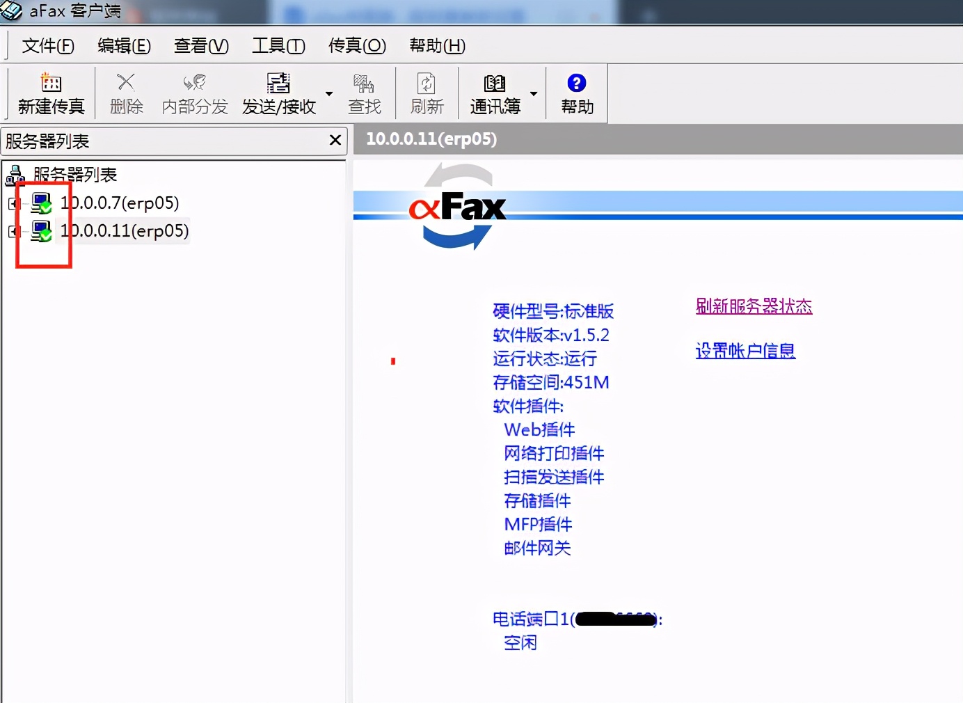Expand the 10.0.0.11(erp05) server node
The image size is (963, 703).
click(x=13, y=231)
